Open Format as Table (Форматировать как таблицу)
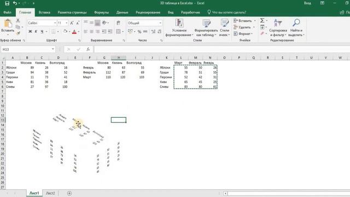350x197 pixels. (206, 28)
